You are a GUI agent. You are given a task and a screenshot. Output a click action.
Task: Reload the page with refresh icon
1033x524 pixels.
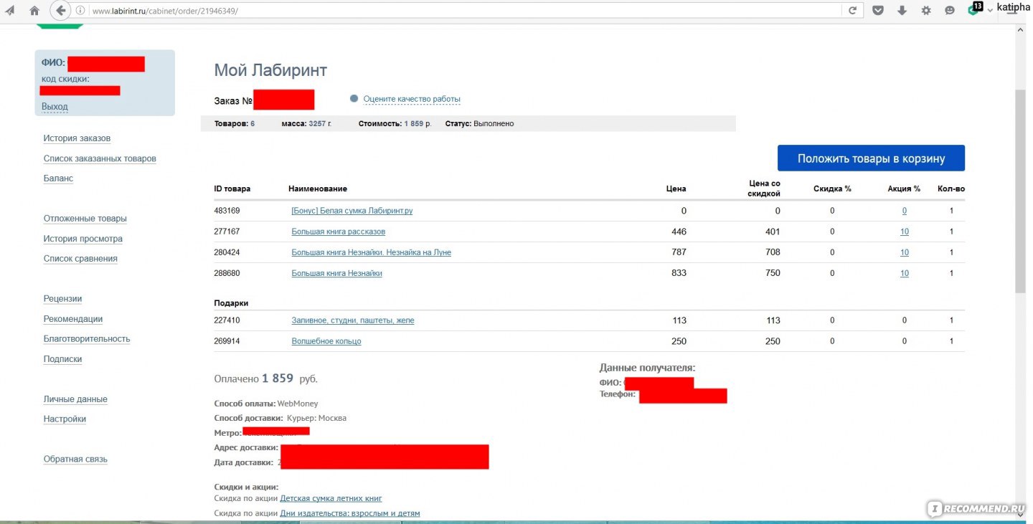(852, 11)
